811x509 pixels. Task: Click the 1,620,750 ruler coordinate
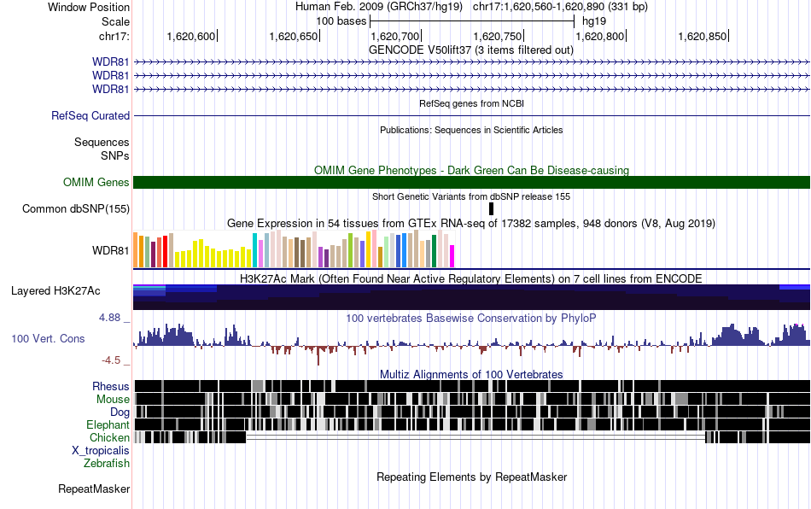click(x=498, y=36)
